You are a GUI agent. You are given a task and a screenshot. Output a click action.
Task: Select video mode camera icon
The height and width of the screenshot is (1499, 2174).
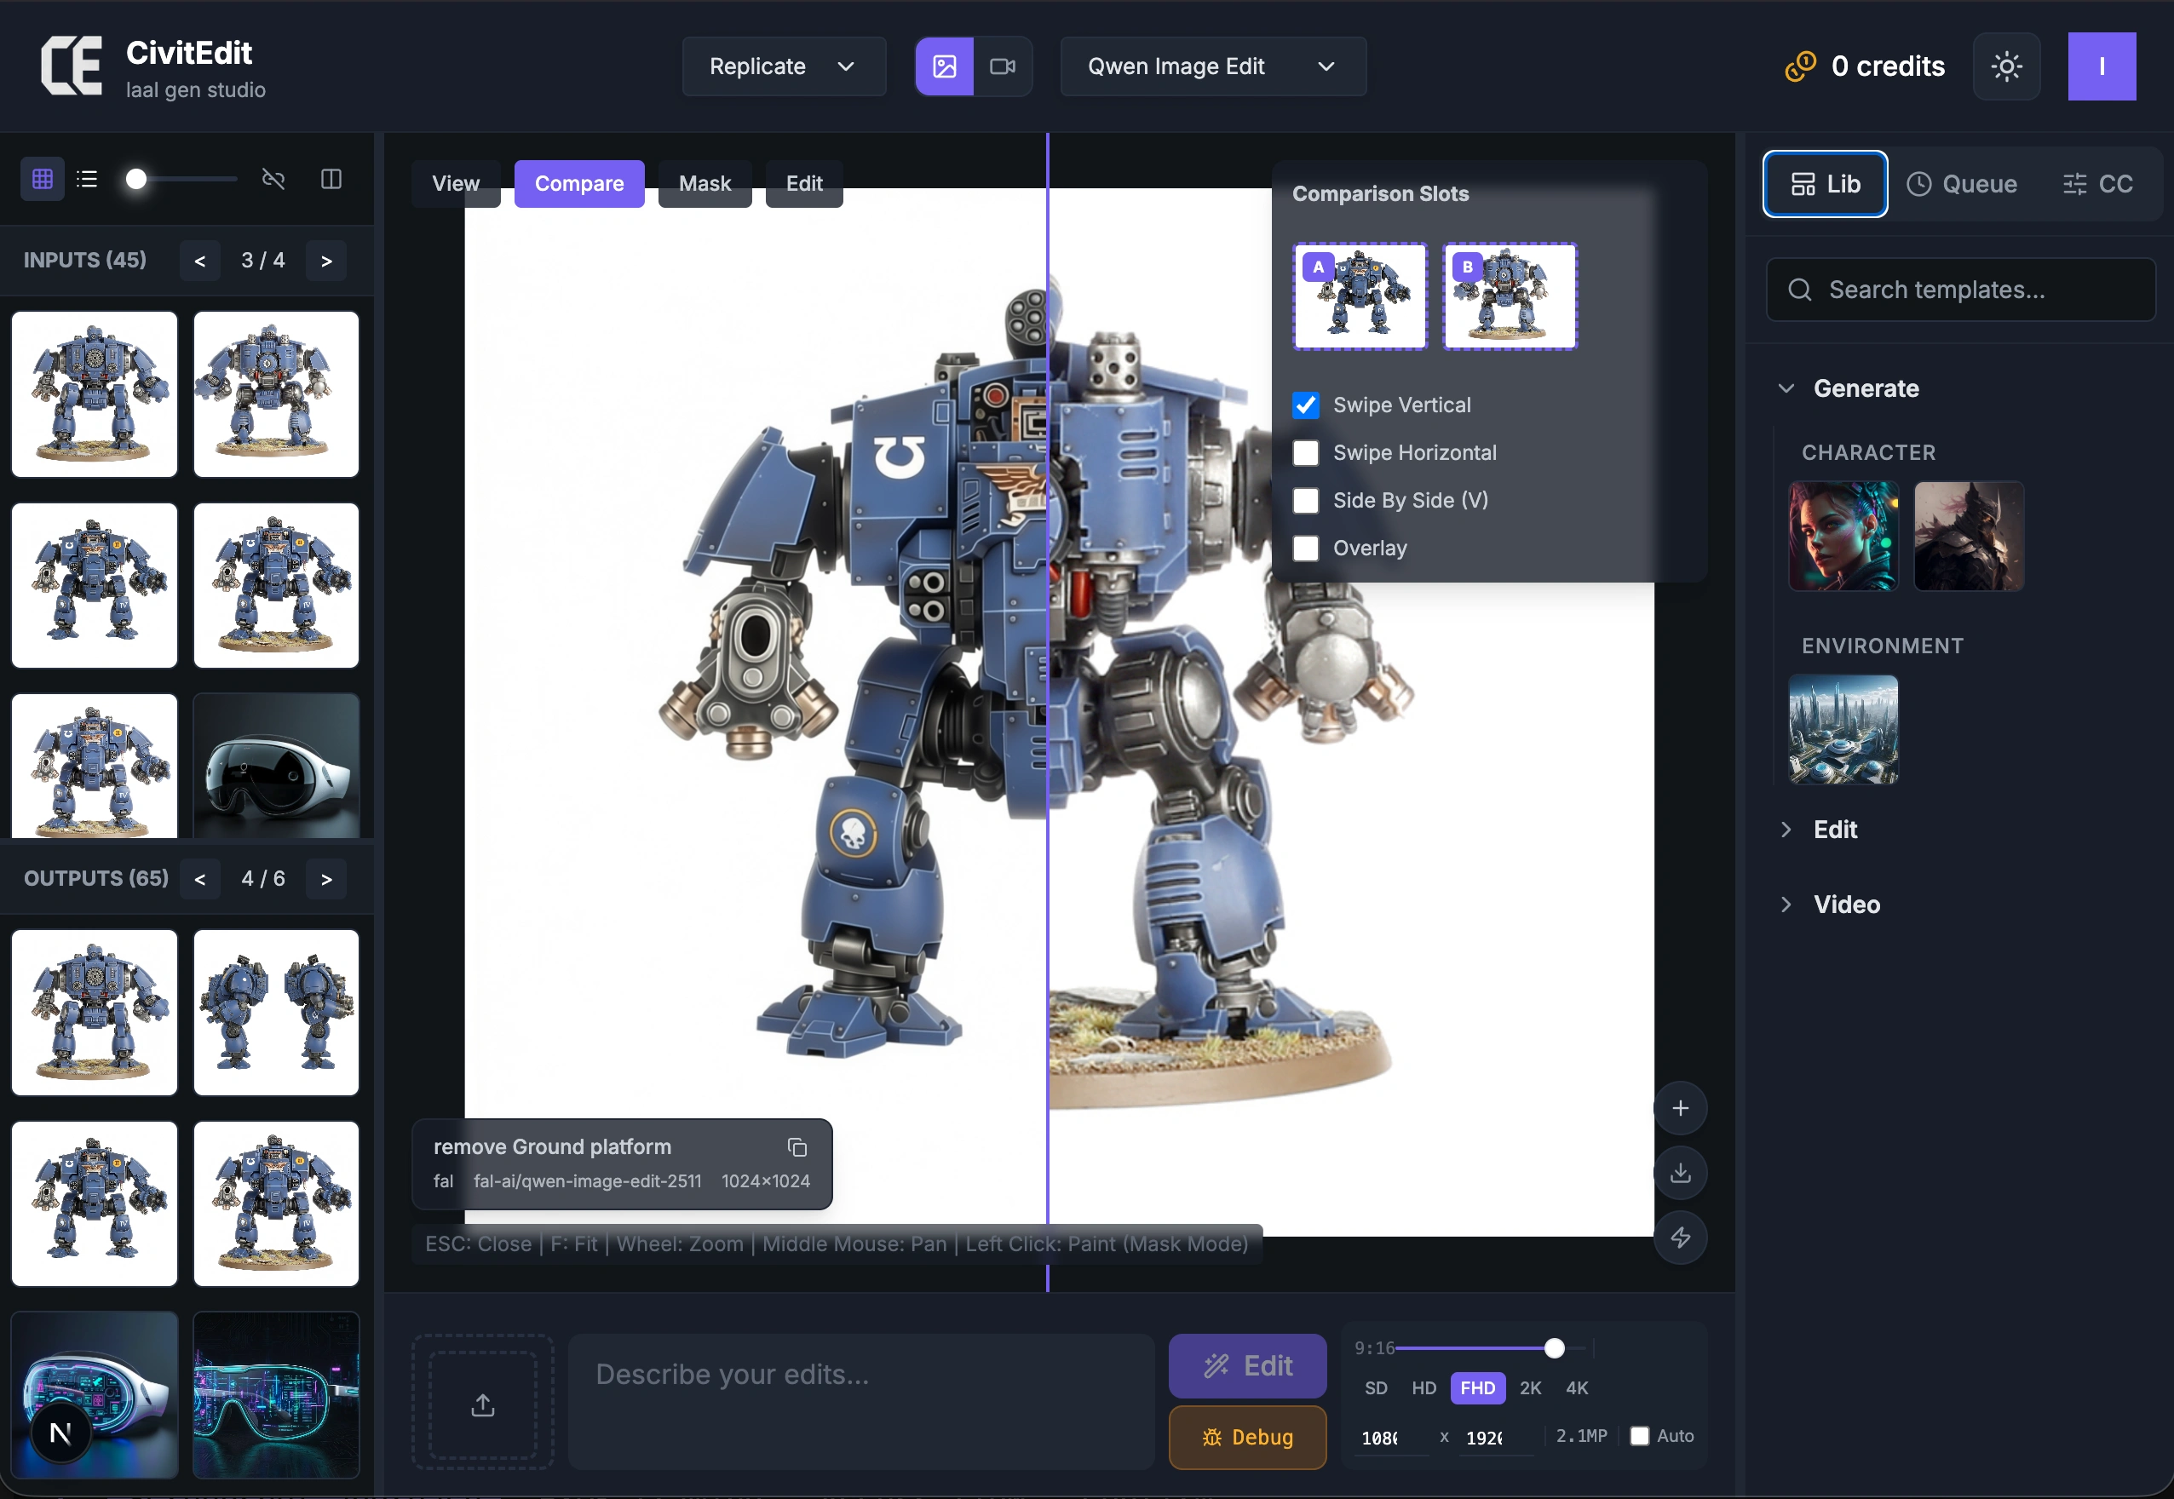click(x=1003, y=66)
